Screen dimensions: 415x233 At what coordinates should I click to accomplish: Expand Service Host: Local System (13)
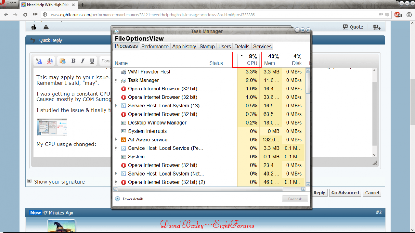pos(116,106)
